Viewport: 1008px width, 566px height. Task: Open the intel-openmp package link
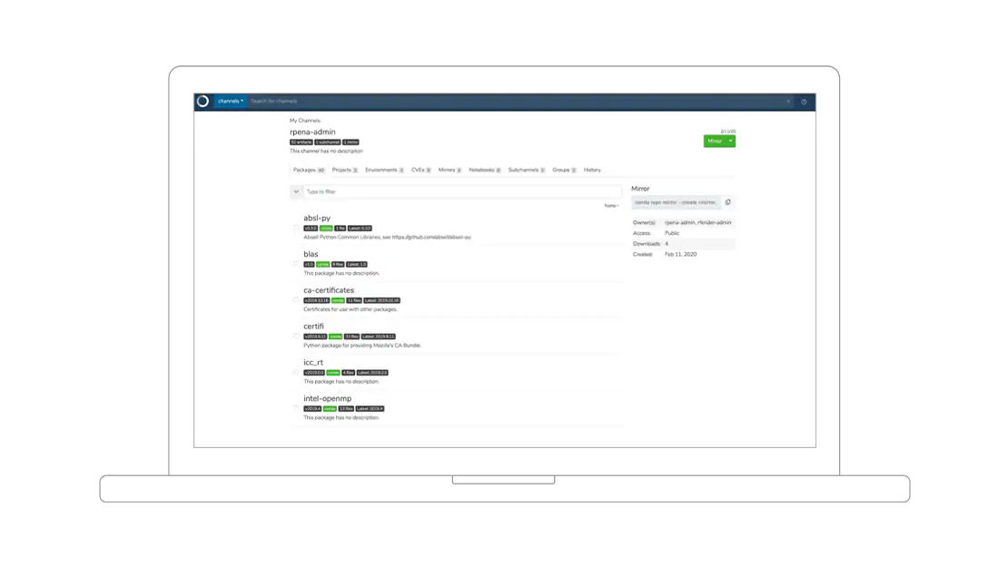click(327, 398)
